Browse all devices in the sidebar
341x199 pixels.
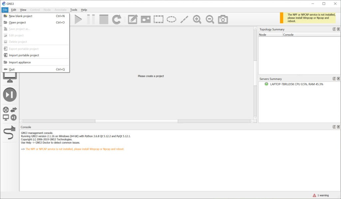click(x=10, y=114)
